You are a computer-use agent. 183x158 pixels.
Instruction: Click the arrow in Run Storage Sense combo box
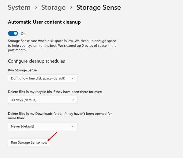click(73, 78)
